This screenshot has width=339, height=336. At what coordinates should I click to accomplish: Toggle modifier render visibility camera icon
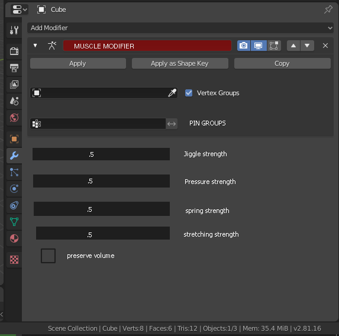coord(244,46)
